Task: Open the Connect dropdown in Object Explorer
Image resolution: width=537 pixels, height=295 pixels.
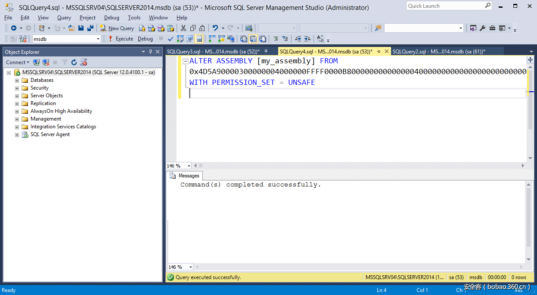Action: click(x=18, y=62)
